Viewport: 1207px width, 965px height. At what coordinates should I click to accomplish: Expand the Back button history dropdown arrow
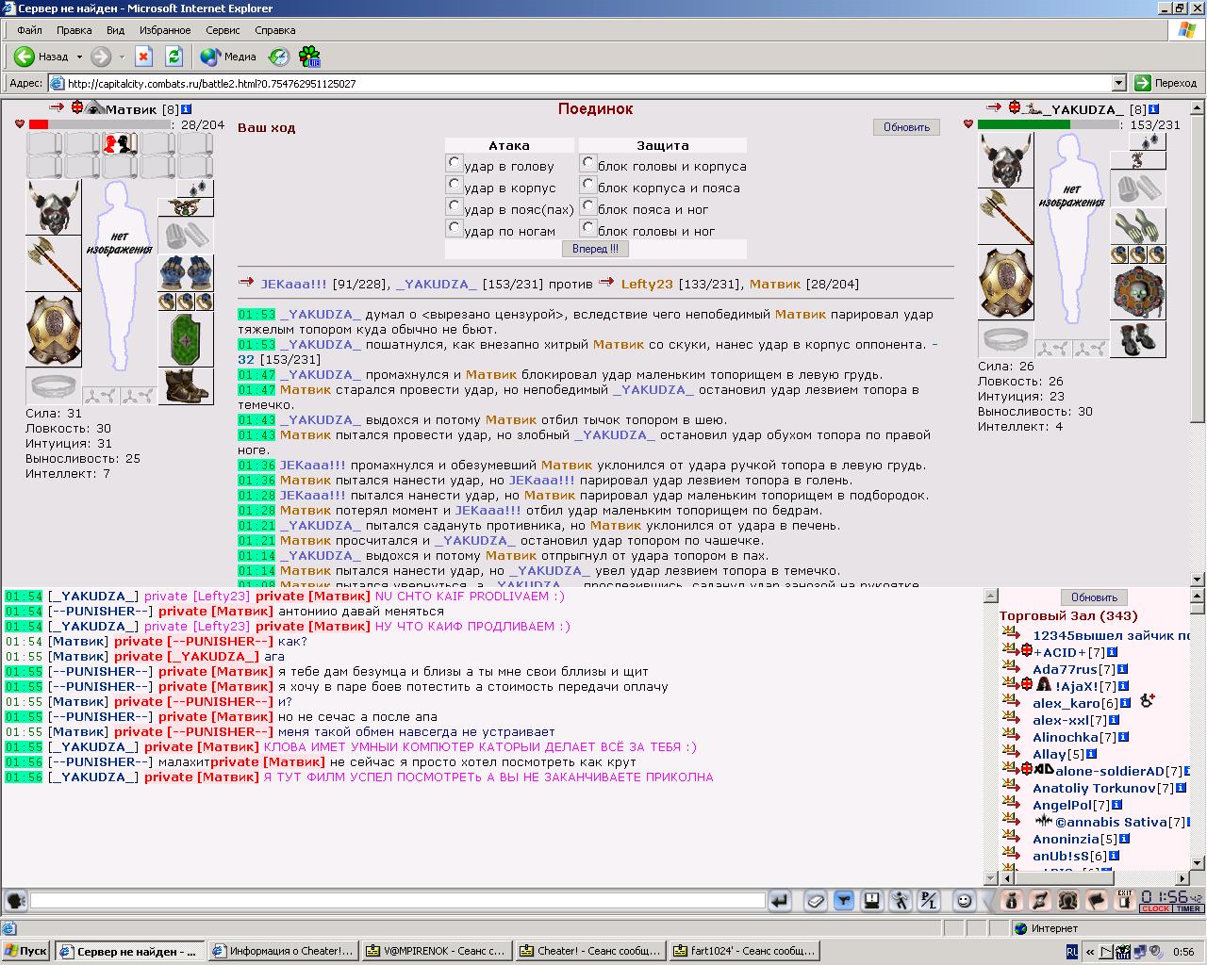tap(79, 57)
